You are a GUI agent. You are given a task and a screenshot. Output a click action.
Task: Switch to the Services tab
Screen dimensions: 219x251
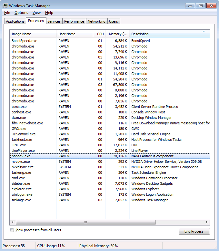tap(54, 21)
